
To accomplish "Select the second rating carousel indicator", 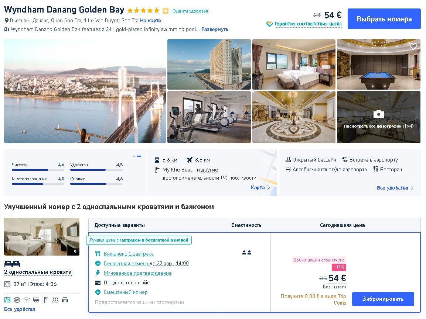I will pyautogui.click(x=139, y=156).
